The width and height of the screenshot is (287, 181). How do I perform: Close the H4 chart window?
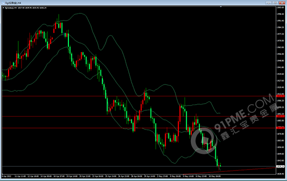(282, 3)
